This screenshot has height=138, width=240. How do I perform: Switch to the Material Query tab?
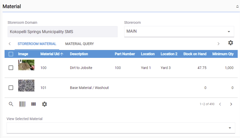coord(79,44)
